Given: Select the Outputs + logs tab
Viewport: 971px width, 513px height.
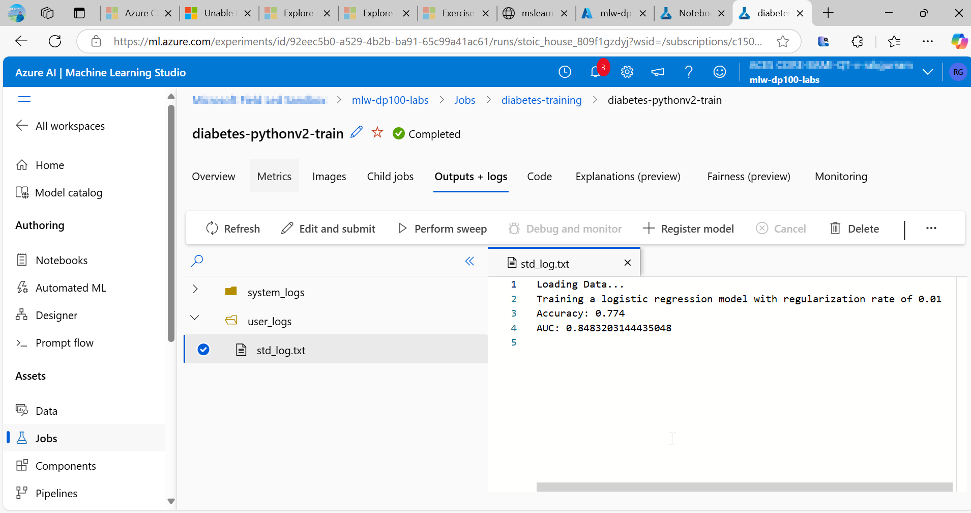Looking at the screenshot, I should (x=471, y=176).
